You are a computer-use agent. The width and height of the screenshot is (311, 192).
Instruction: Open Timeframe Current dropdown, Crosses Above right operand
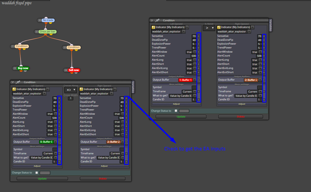pos(117,153)
